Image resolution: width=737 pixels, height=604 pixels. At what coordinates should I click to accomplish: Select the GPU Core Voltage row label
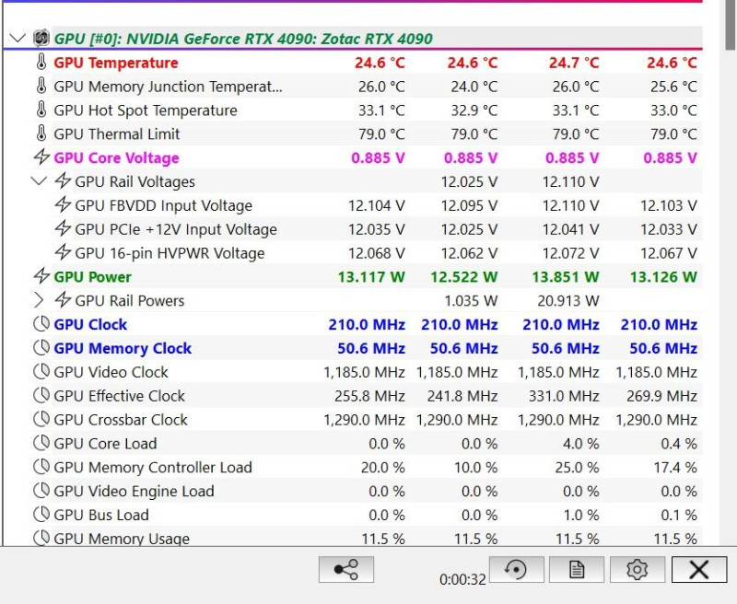116,157
